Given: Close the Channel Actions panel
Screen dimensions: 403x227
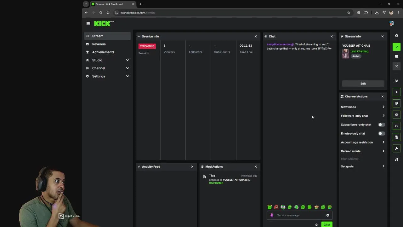Looking at the screenshot, I should (383, 96).
